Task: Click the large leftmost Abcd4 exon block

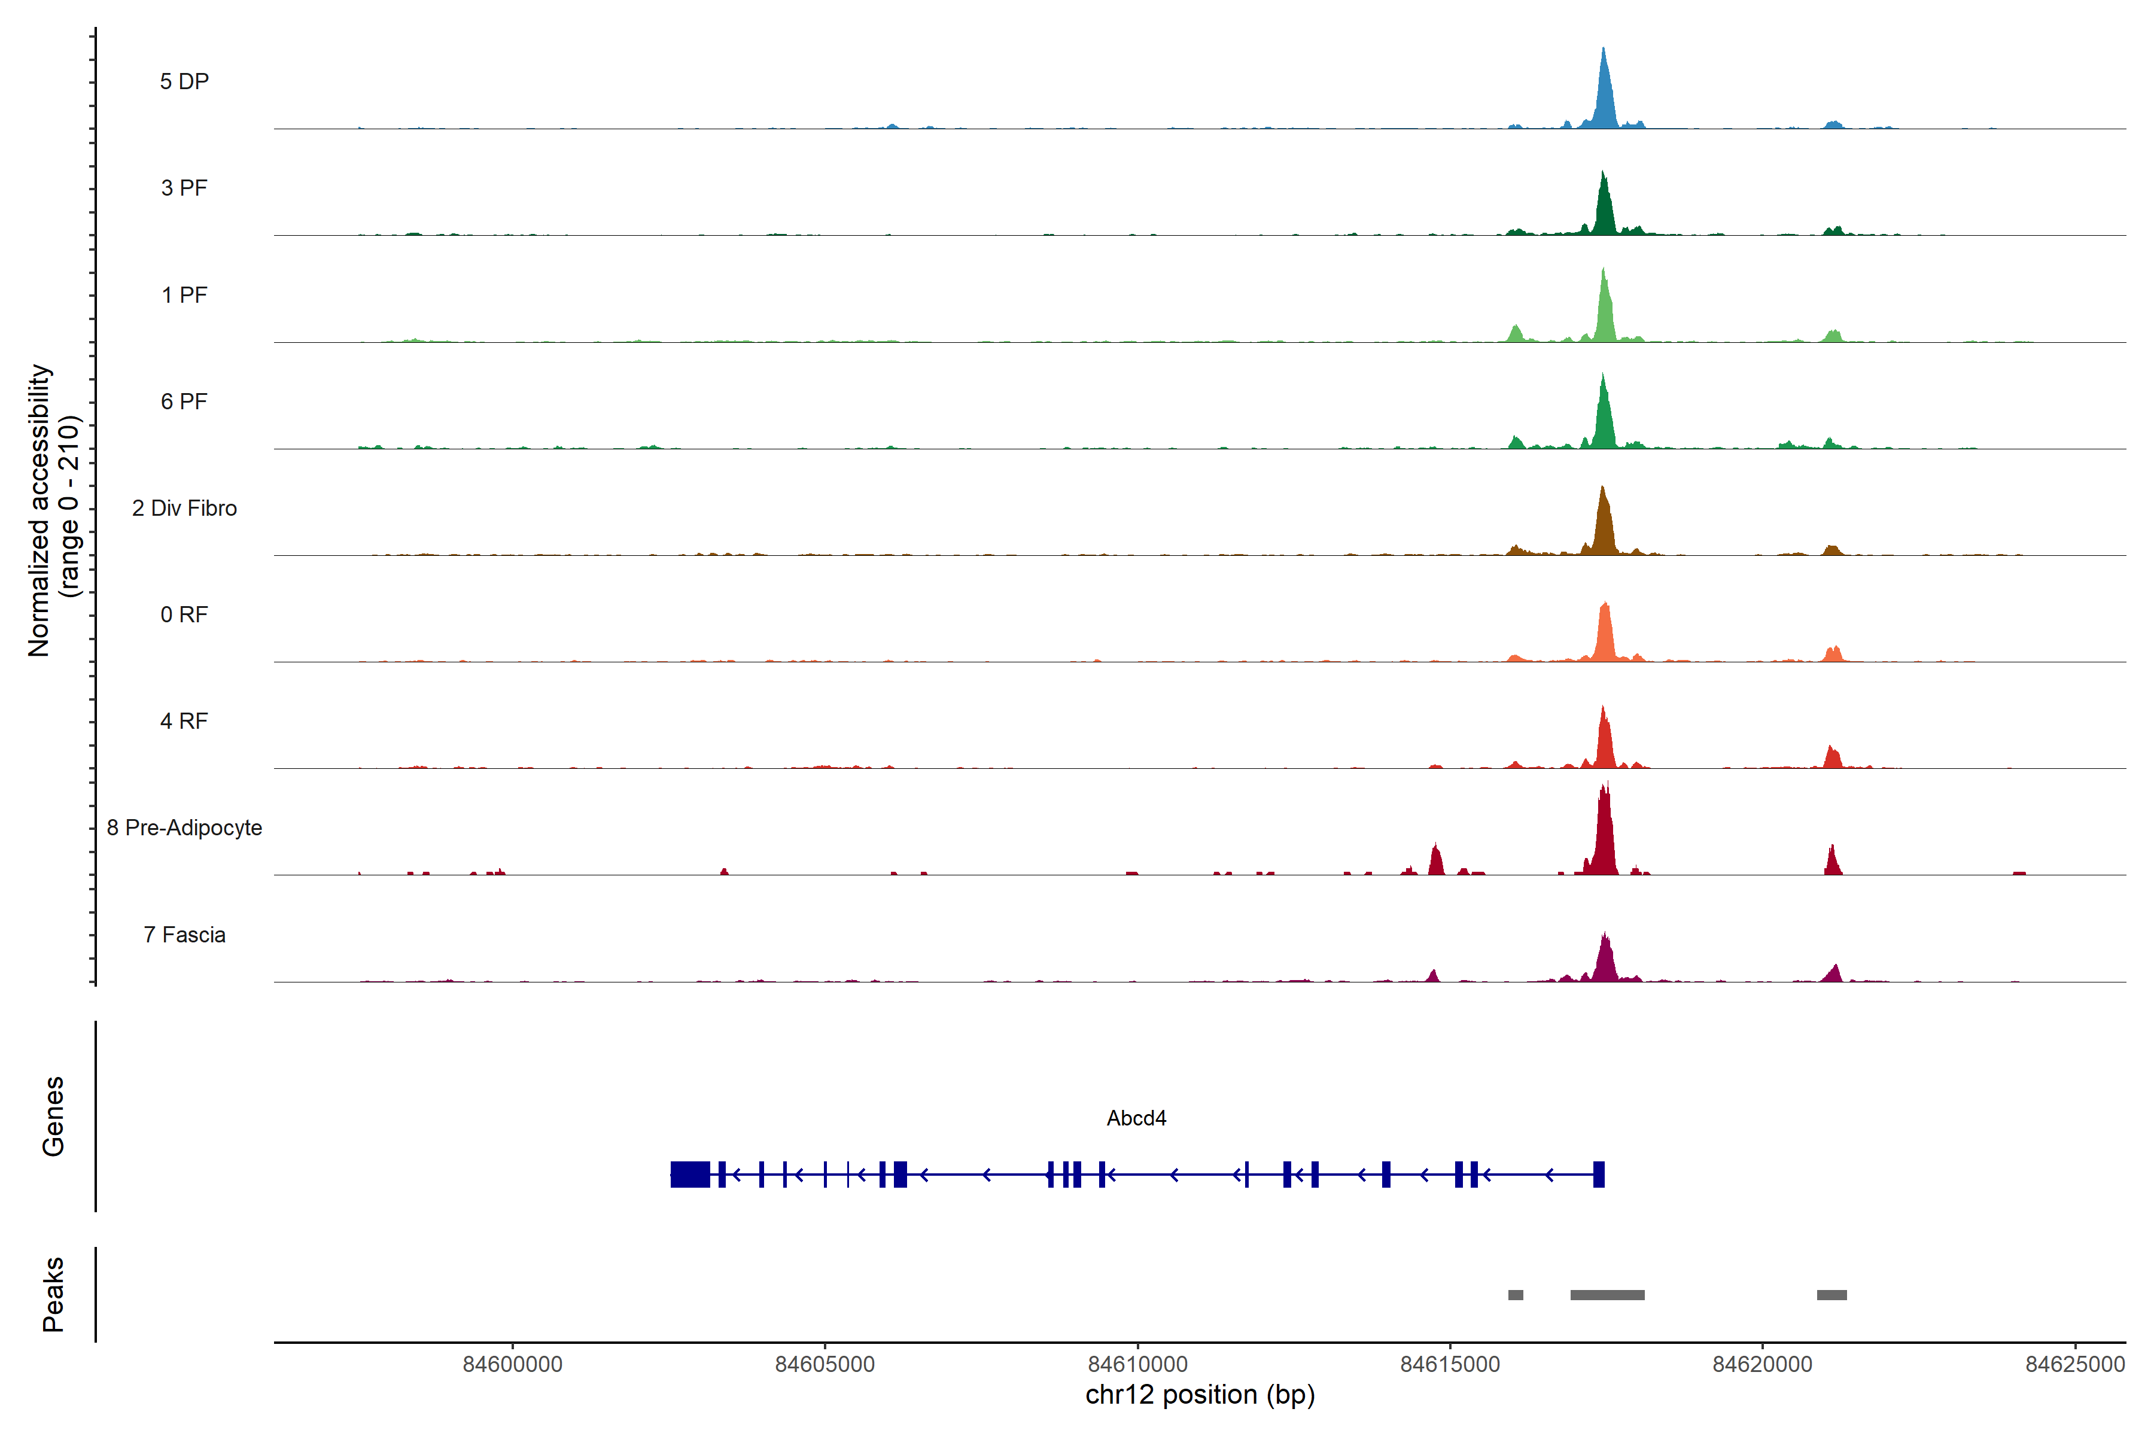Action: 690,1174
